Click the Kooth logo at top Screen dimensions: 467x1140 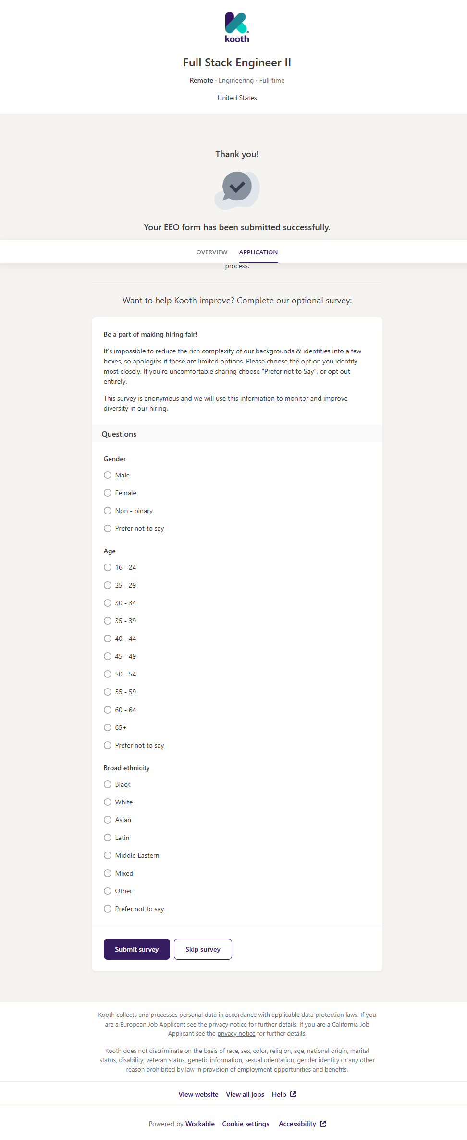(237, 27)
